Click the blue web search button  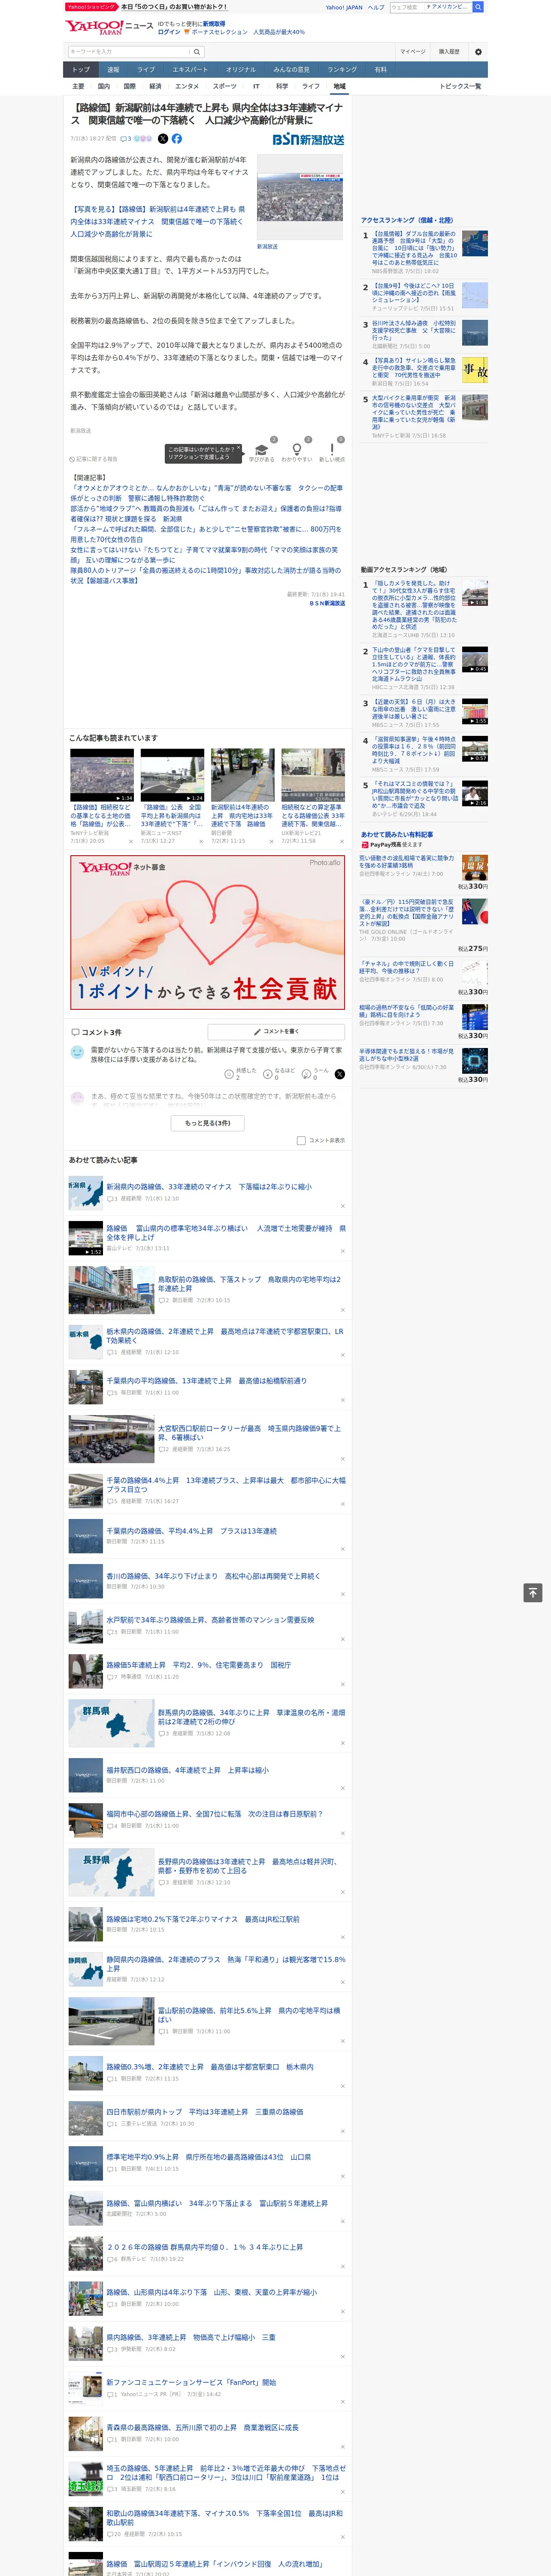[478, 7]
